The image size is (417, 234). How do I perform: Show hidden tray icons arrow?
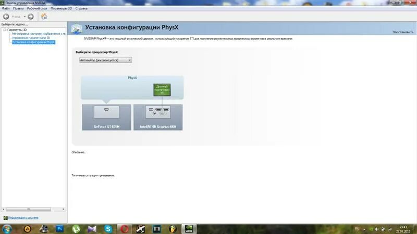[364, 229]
